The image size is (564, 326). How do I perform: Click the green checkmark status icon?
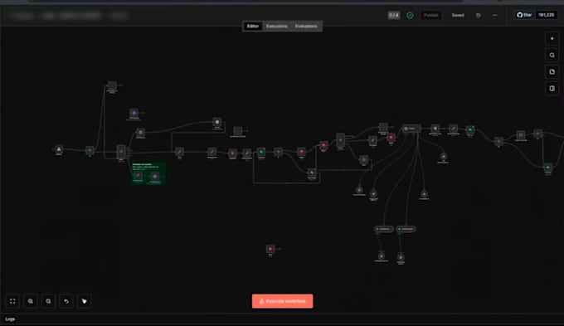point(410,15)
